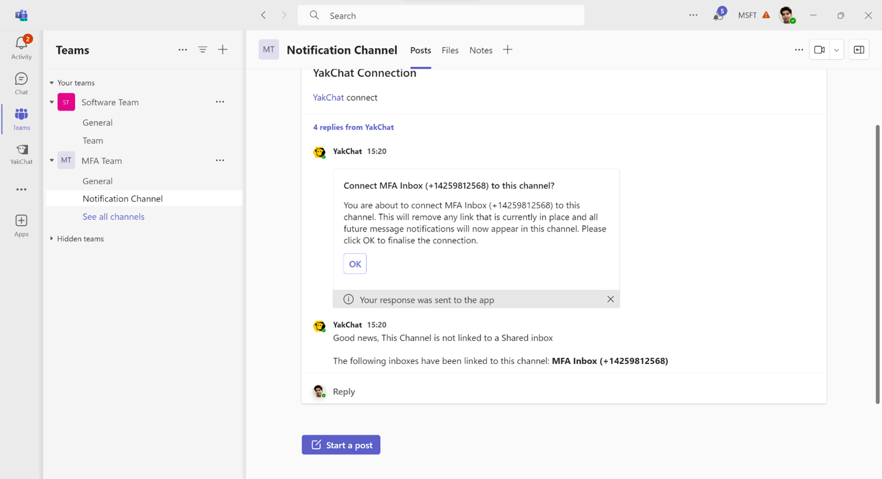Open the Chat section

pos(21,83)
